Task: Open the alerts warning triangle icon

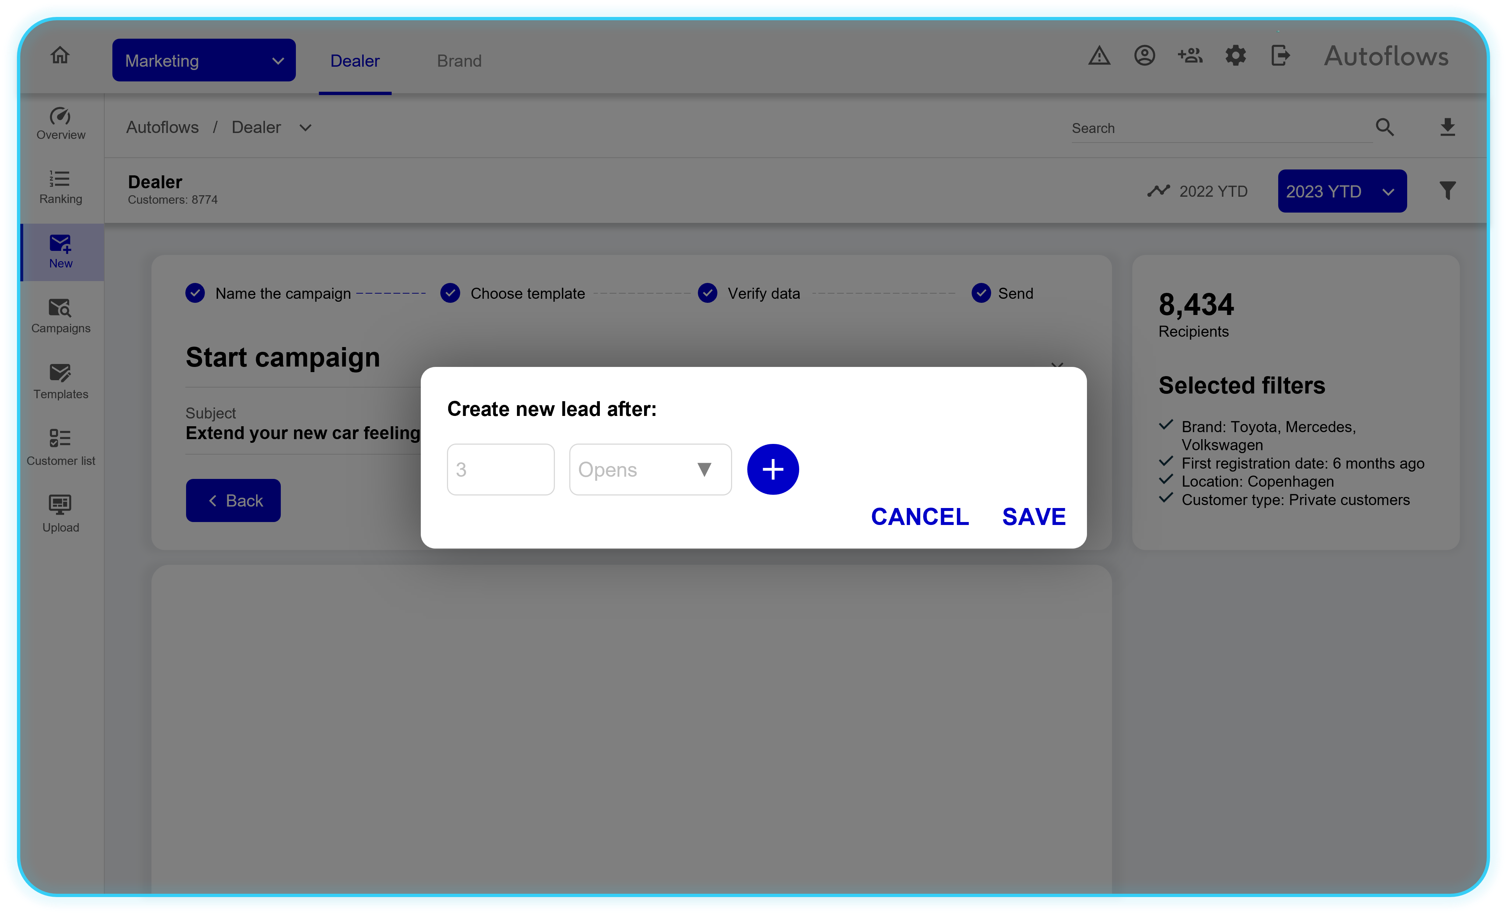Action: tap(1099, 56)
